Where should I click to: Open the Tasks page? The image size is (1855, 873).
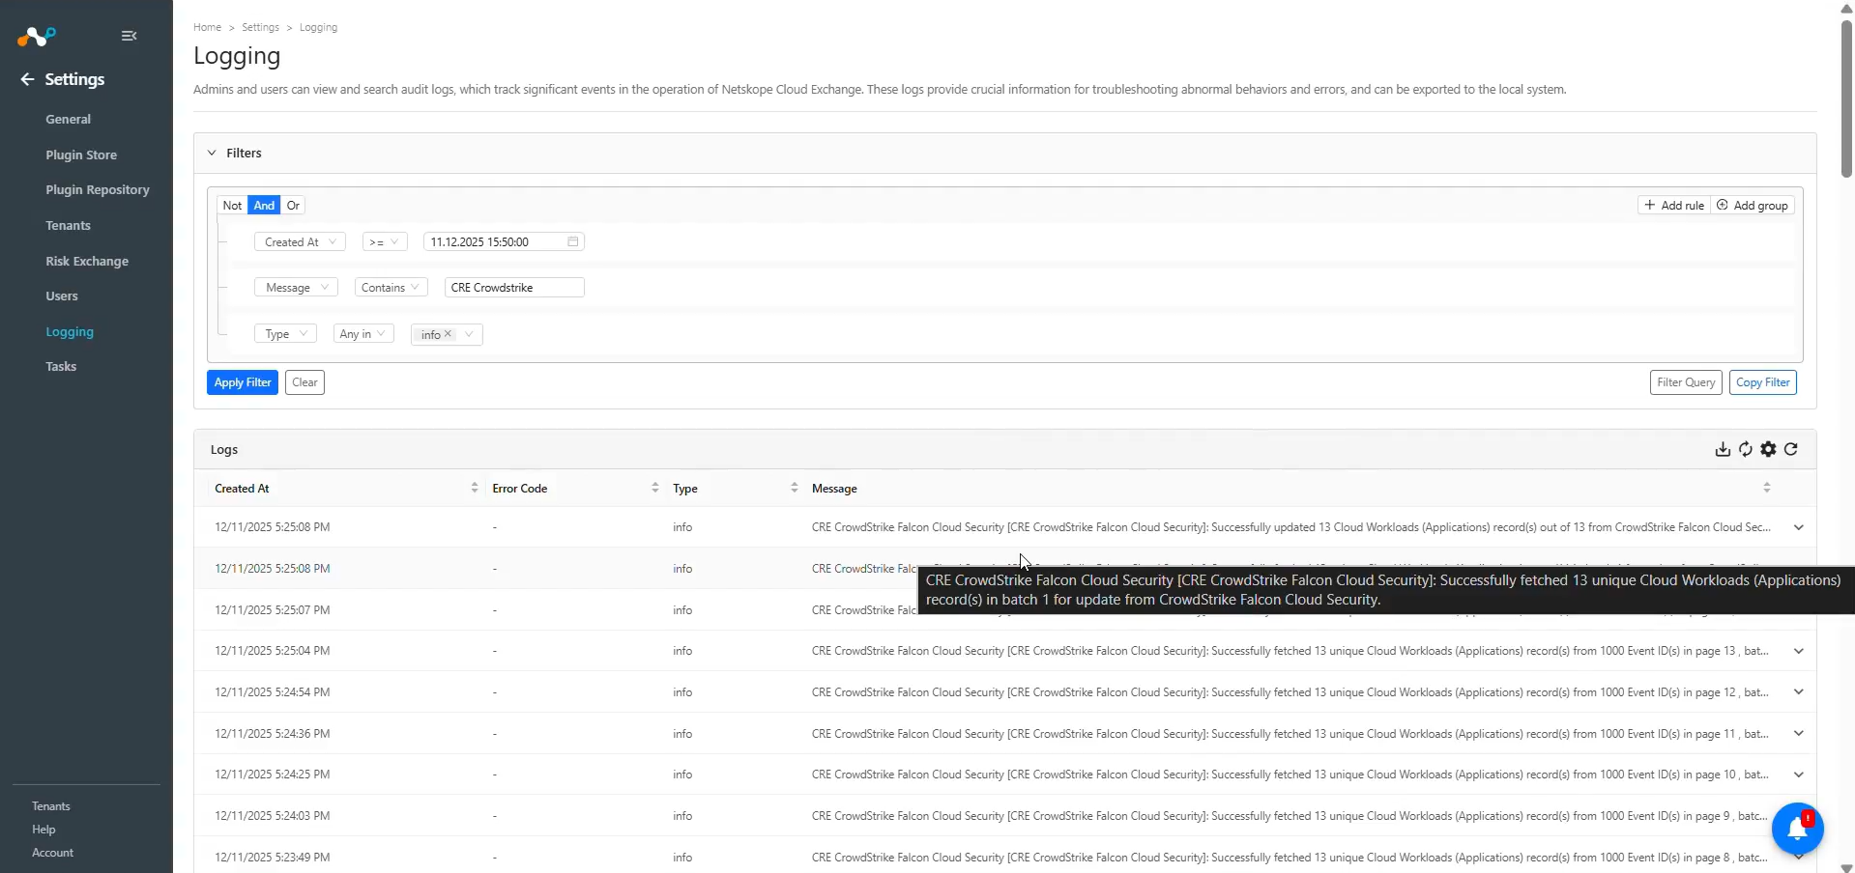point(61,366)
